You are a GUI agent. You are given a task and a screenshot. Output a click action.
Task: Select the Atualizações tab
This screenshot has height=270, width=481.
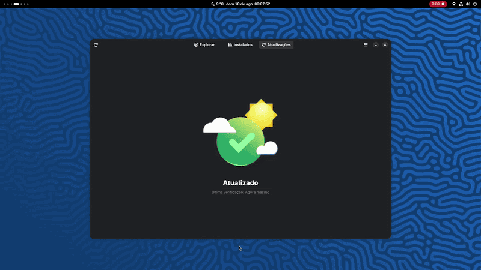276,44
